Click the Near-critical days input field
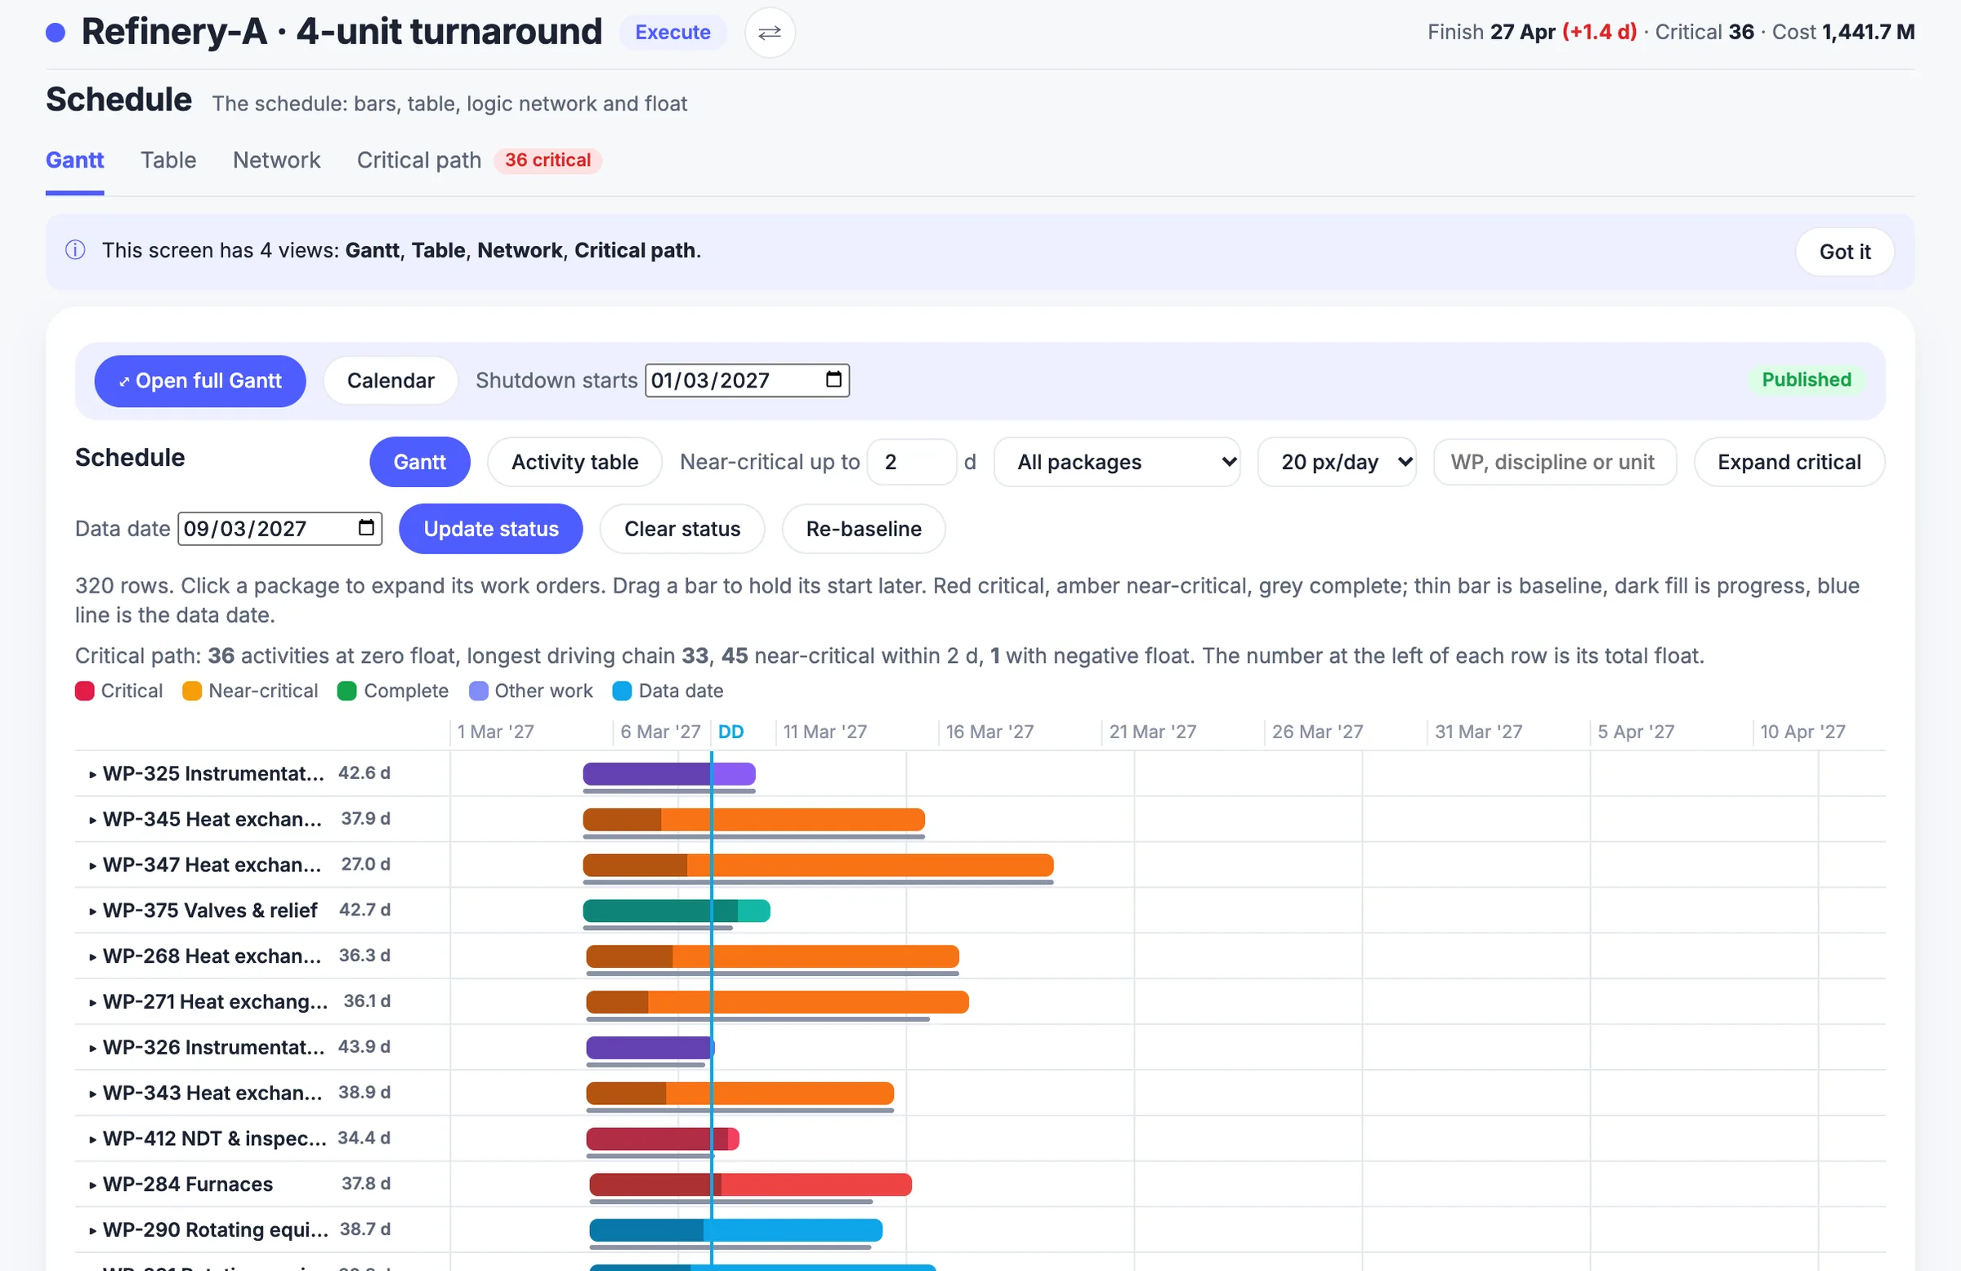 coord(911,462)
